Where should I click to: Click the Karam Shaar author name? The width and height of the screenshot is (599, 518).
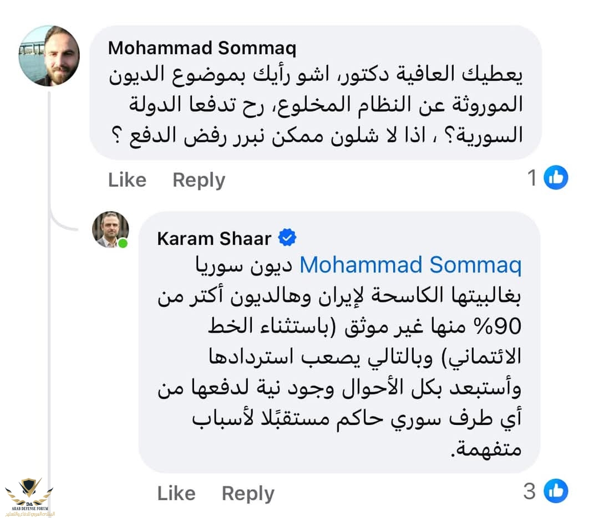point(214,238)
